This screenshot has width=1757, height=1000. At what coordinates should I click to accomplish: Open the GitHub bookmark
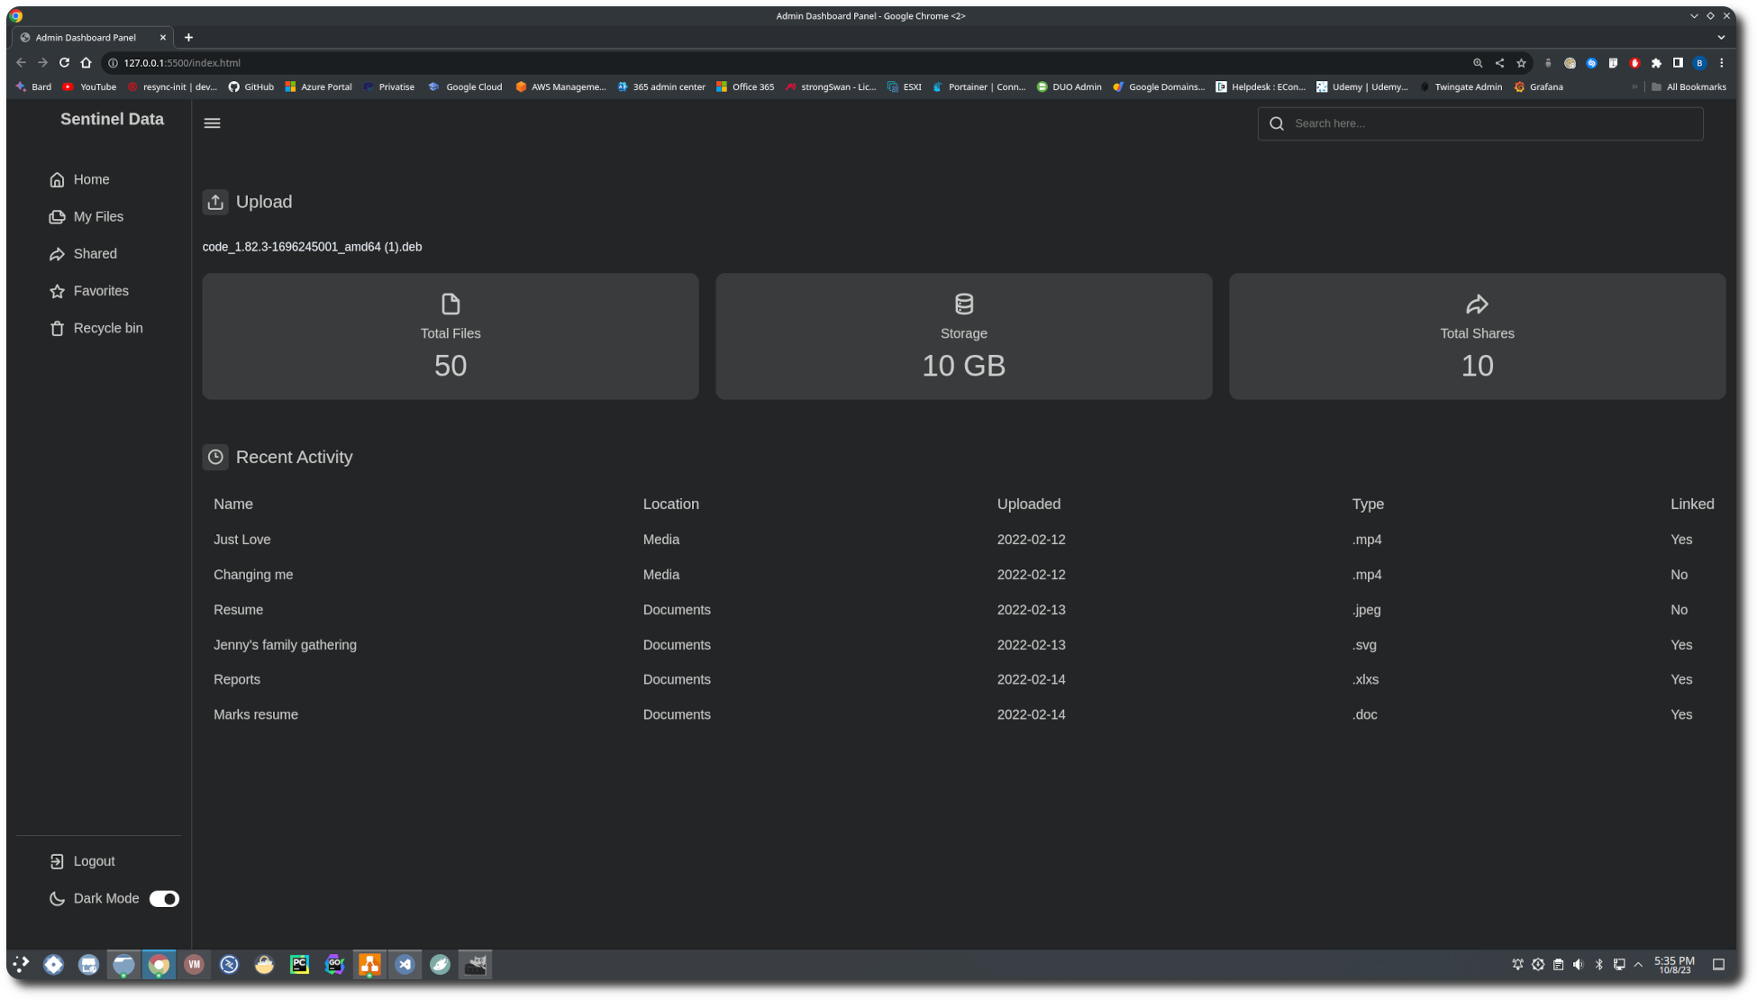[x=250, y=87]
